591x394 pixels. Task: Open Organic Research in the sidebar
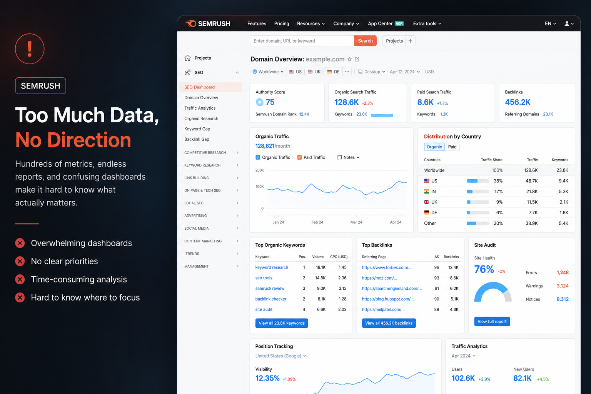201,119
